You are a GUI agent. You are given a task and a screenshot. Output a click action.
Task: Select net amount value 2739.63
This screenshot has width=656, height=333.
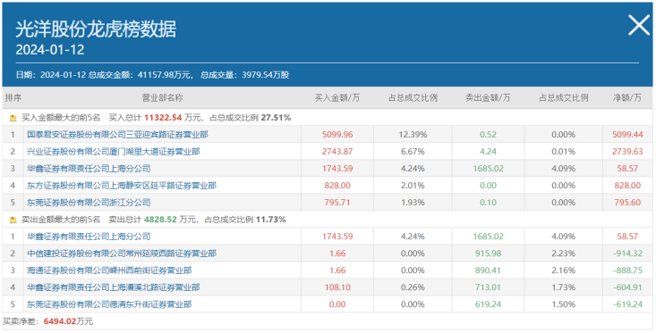tap(627, 152)
